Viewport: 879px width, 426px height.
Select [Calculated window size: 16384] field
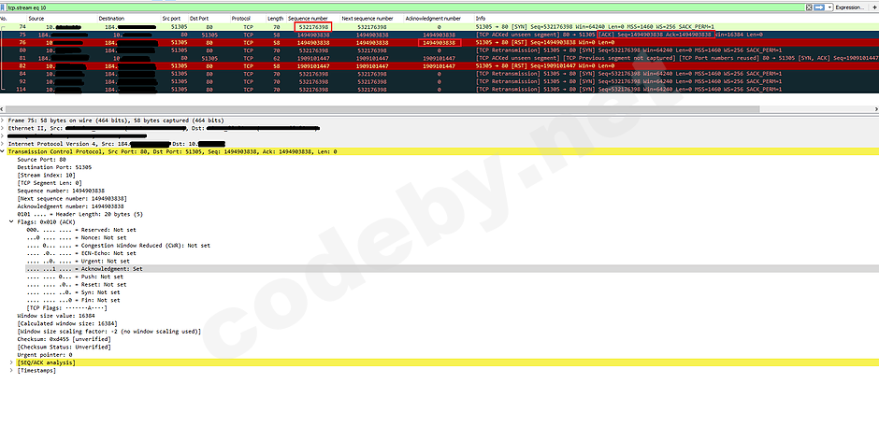(x=67, y=324)
